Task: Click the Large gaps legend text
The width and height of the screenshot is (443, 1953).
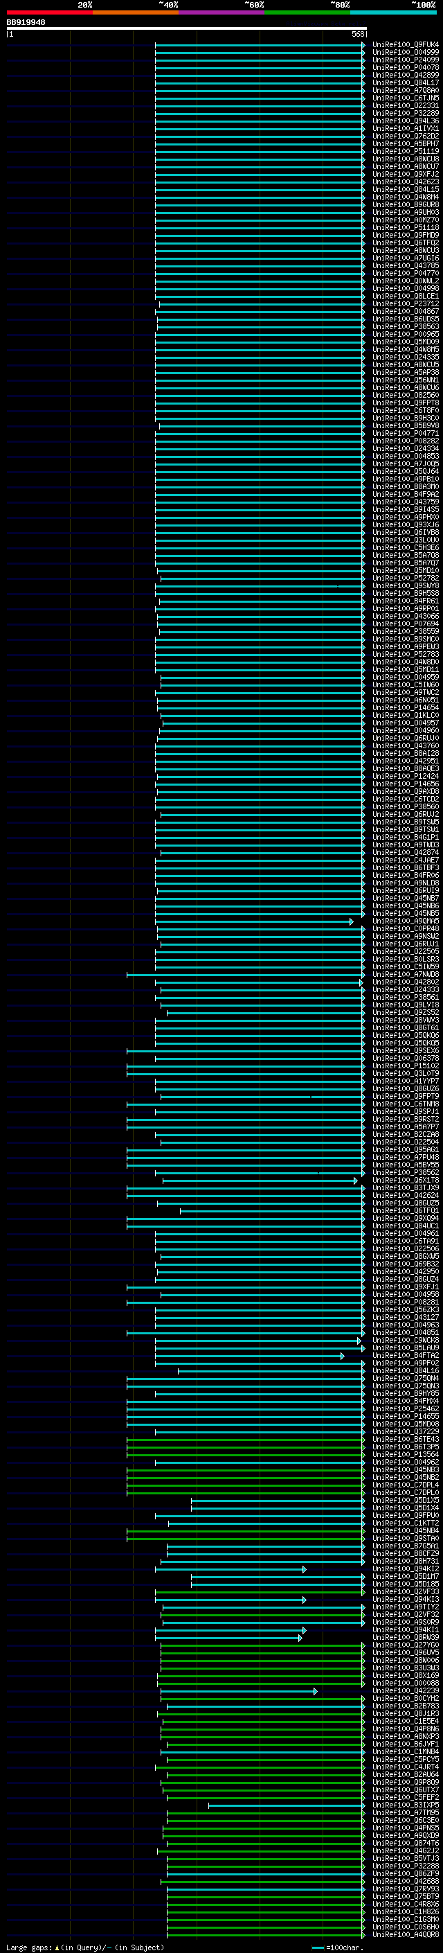Action: pos(85,1947)
